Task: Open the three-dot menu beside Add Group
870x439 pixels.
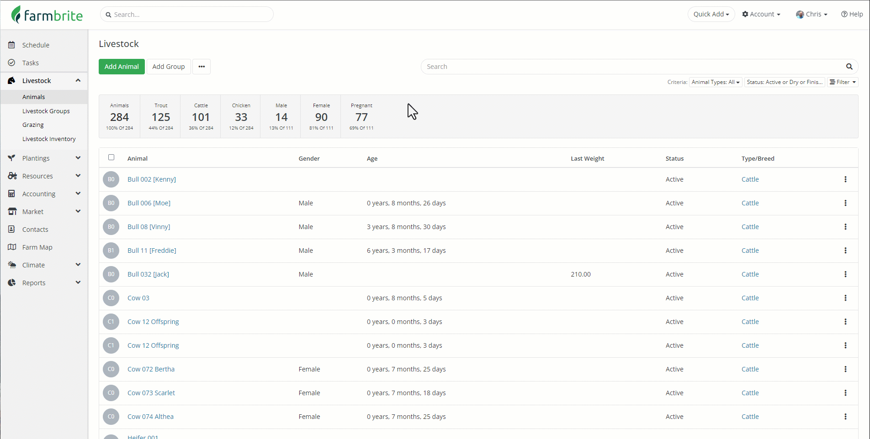Action: point(202,67)
